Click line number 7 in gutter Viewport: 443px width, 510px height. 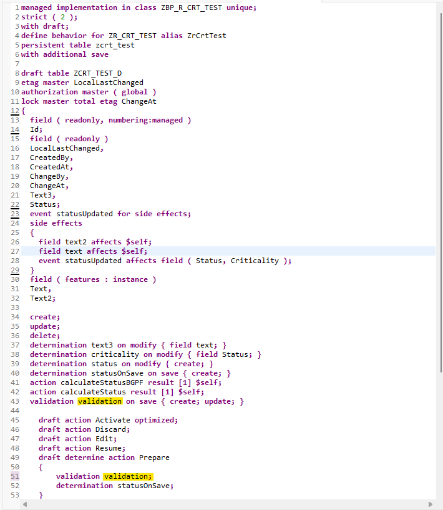[x=17, y=64]
